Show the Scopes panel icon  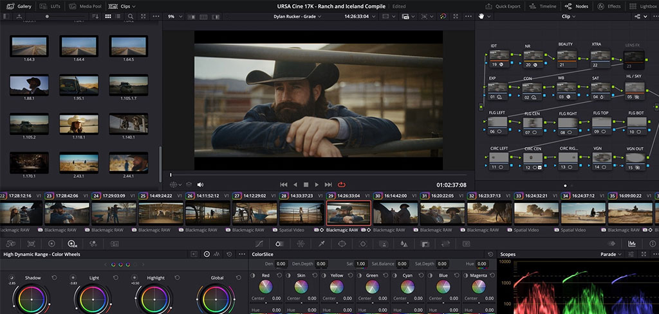tap(632, 243)
